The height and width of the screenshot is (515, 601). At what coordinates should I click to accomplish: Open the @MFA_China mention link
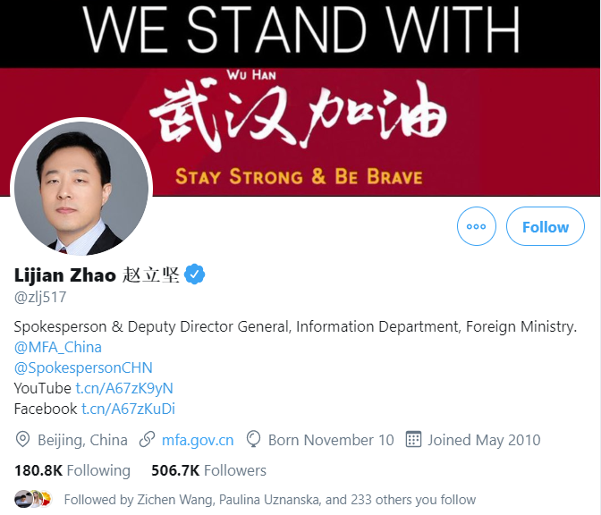[58, 347]
